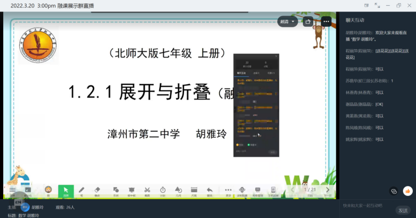Open the three-dot more options on video
The height and width of the screenshot is (218, 416).
point(326,22)
